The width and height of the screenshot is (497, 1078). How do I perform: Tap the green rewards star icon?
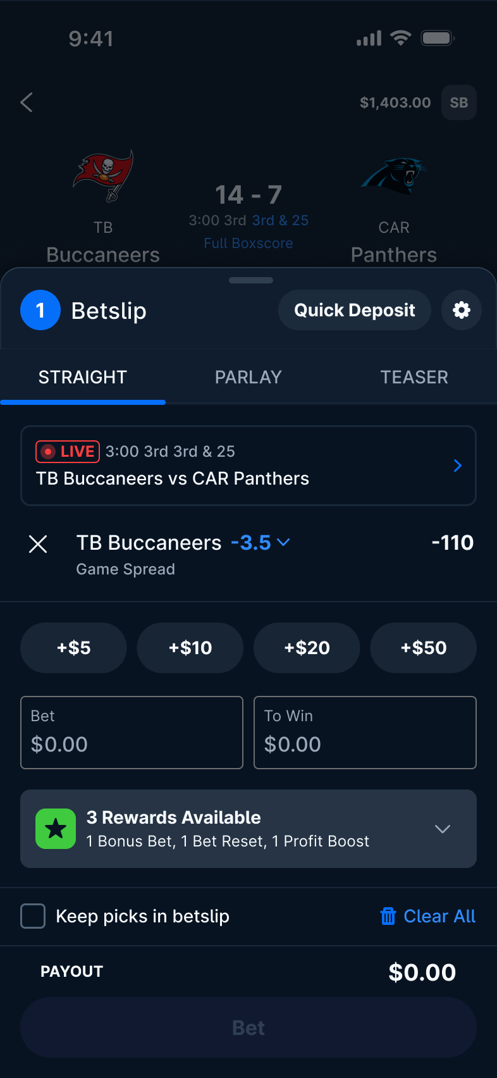(x=56, y=829)
